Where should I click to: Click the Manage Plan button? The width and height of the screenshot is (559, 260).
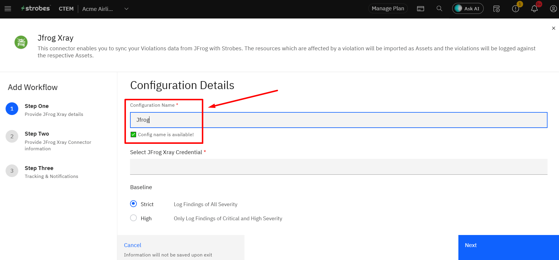[x=388, y=9]
